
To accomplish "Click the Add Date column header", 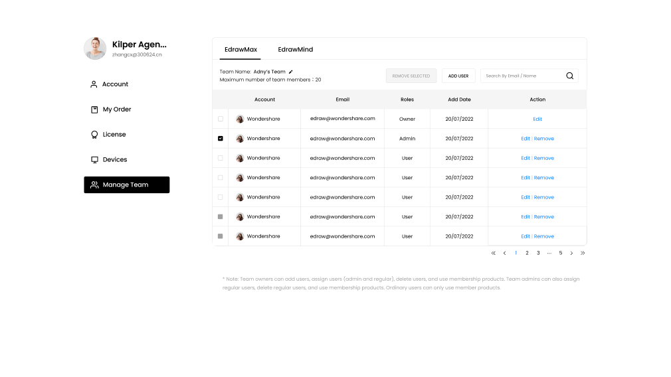I will 459,100.
